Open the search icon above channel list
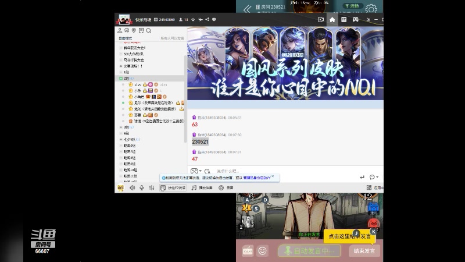Screen dimensions: 465x262 click(149, 30)
